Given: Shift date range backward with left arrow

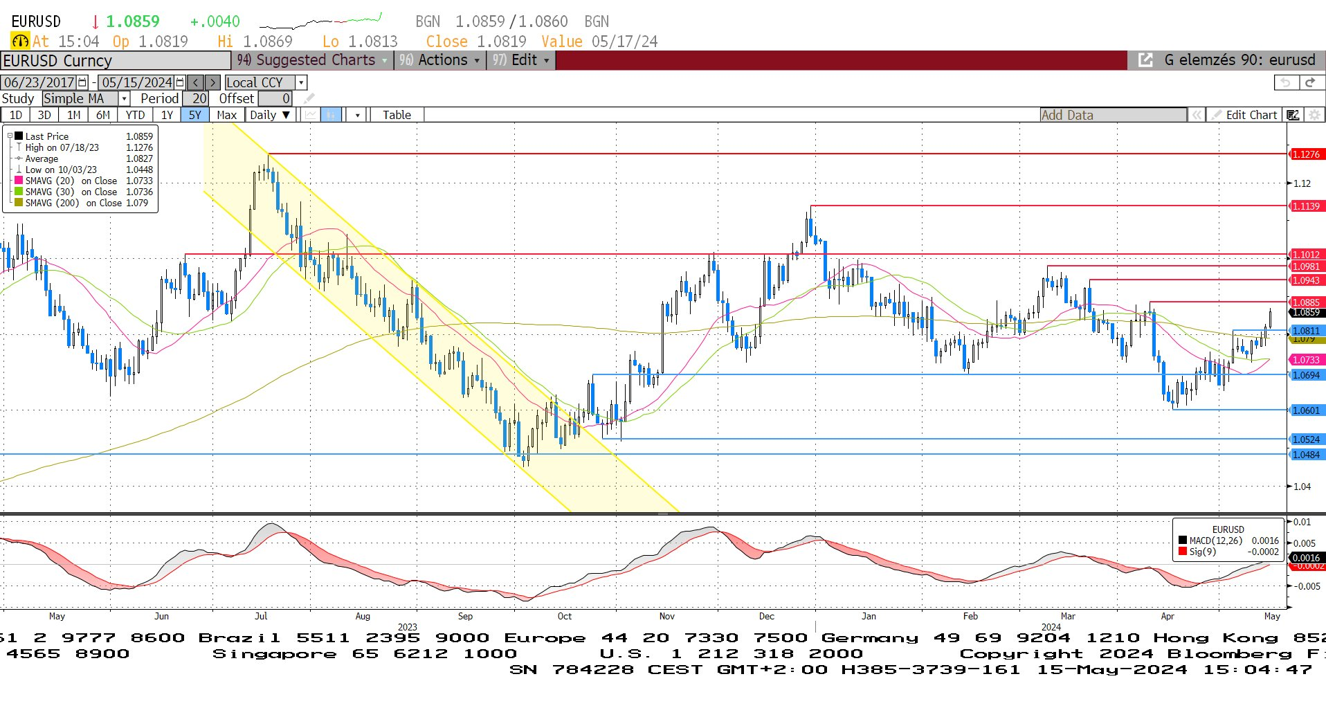Looking at the screenshot, I should [x=196, y=82].
